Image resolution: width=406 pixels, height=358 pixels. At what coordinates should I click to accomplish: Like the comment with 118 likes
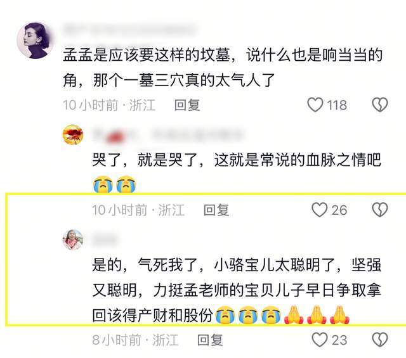pos(315,105)
